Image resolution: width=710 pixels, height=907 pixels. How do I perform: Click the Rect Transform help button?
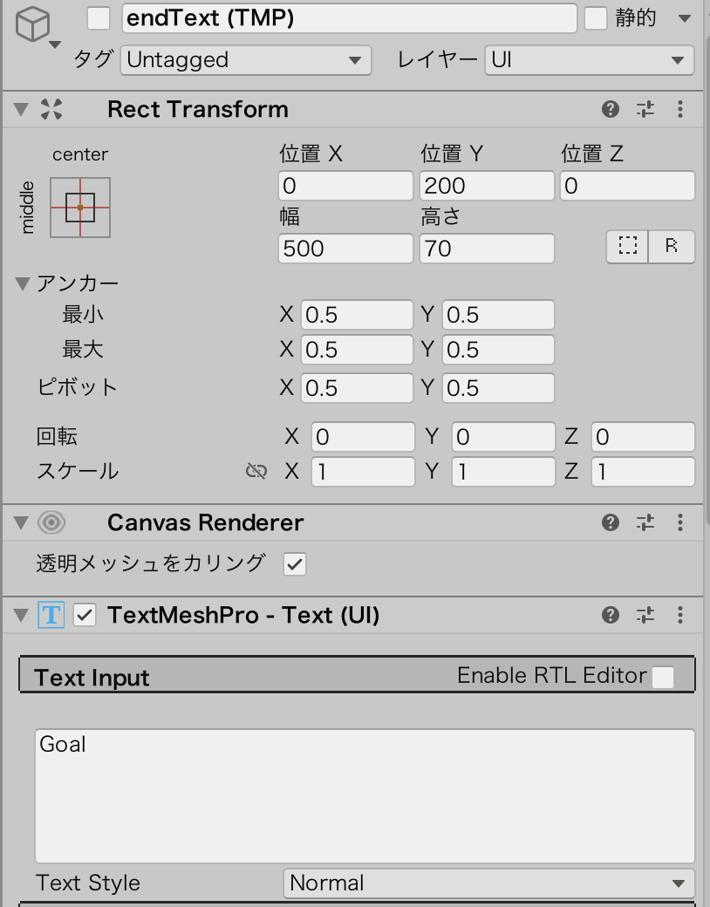611,109
